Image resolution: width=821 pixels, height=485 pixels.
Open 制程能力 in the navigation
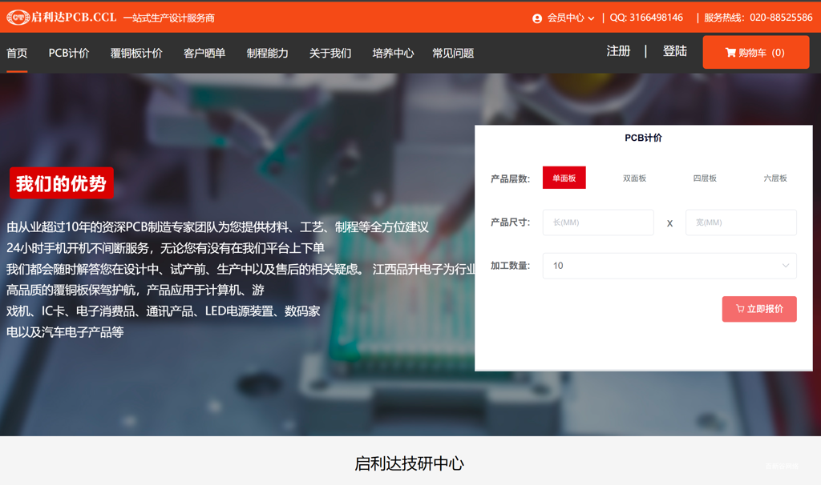[267, 53]
